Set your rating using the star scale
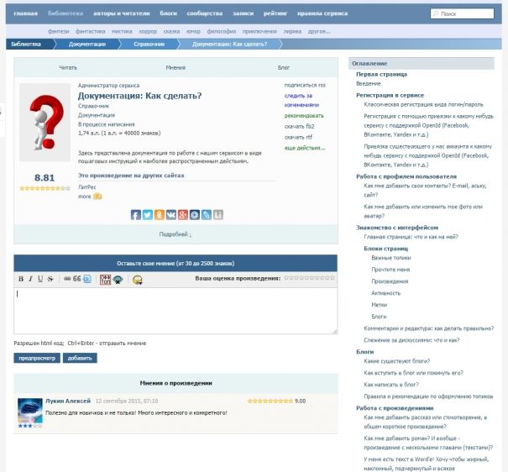 [x=310, y=277]
